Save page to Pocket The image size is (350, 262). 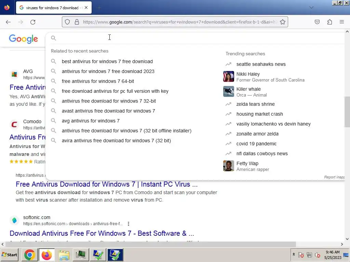click(x=317, y=22)
